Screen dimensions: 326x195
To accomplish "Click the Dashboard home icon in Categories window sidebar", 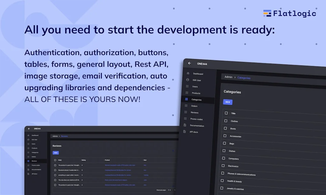I will pos(188,73).
